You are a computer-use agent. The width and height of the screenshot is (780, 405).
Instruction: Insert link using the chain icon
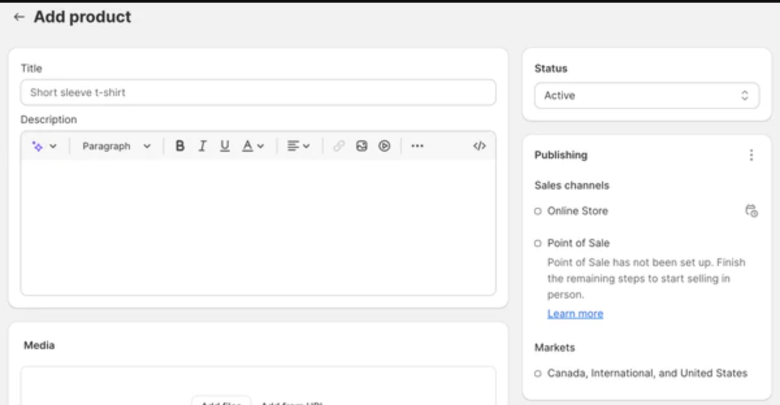[x=339, y=146]
